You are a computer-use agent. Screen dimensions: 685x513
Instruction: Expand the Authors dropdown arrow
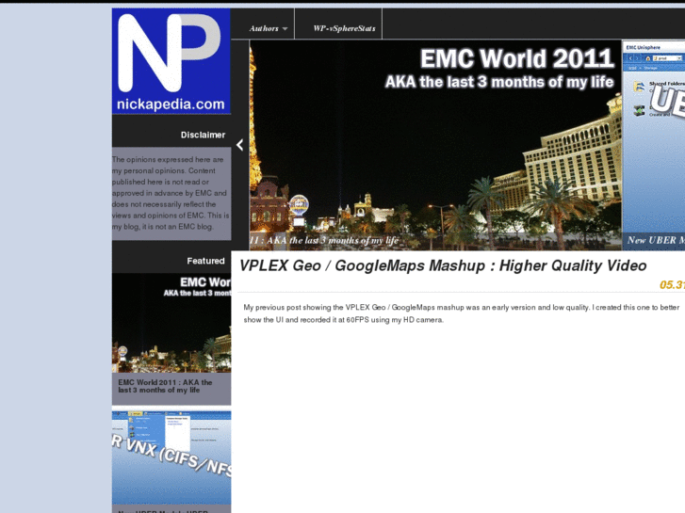[285, 29]
